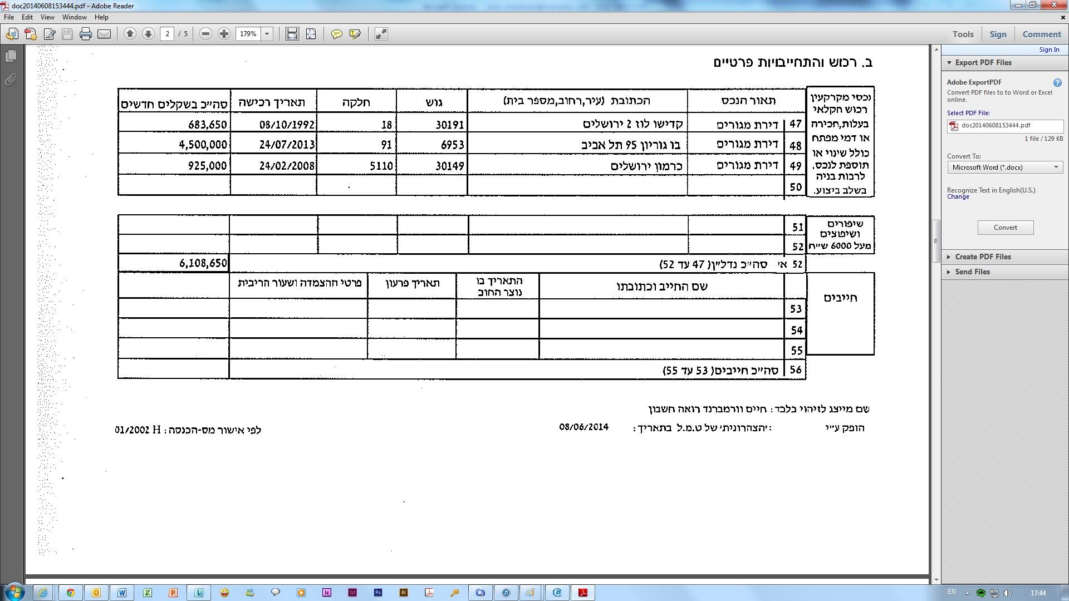Toggle fit-width scrolling mode
1069x601 pixels.
tap(292, 34)
